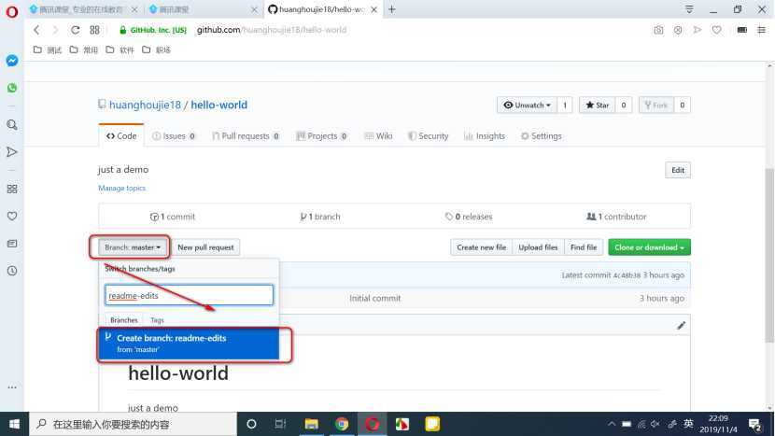This screenshot has width=775, height=436.
Task: Select Tags tab in branch switcher
Action: point(157,320)
